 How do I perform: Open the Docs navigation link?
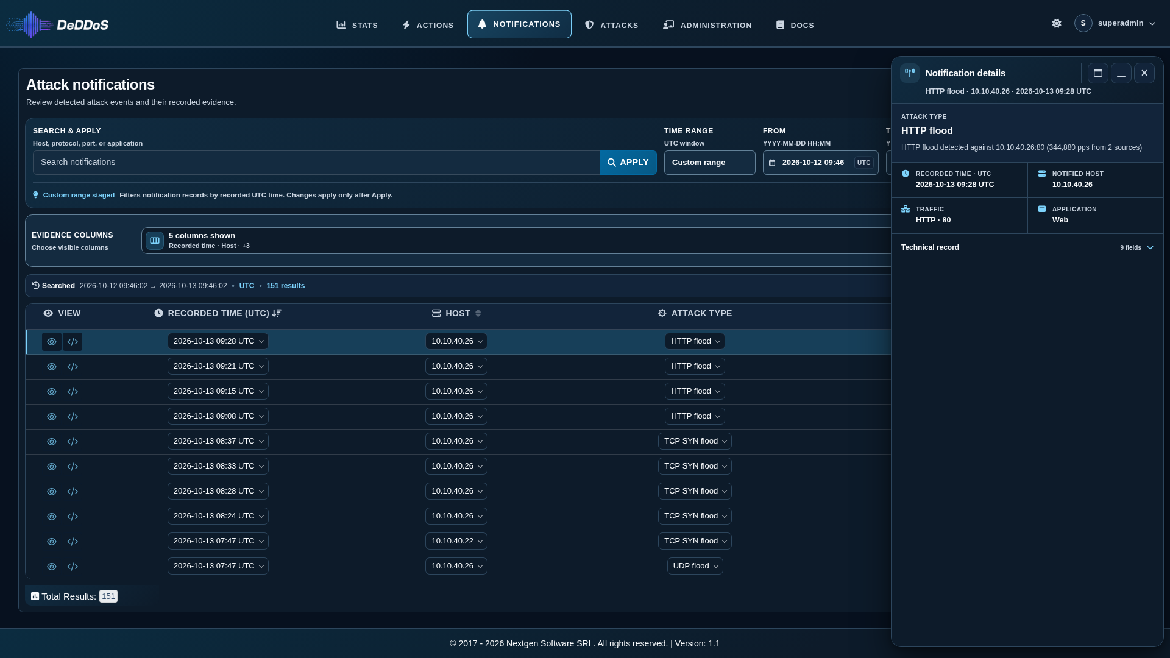795,25
